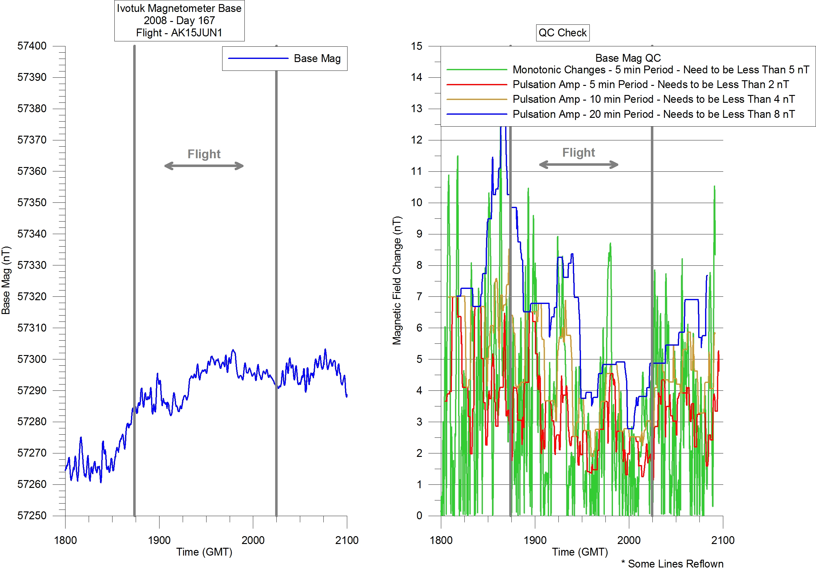Click the Base Mag (nT) vertical axis label
816x570 pixels.
click(x=6, y=280)
